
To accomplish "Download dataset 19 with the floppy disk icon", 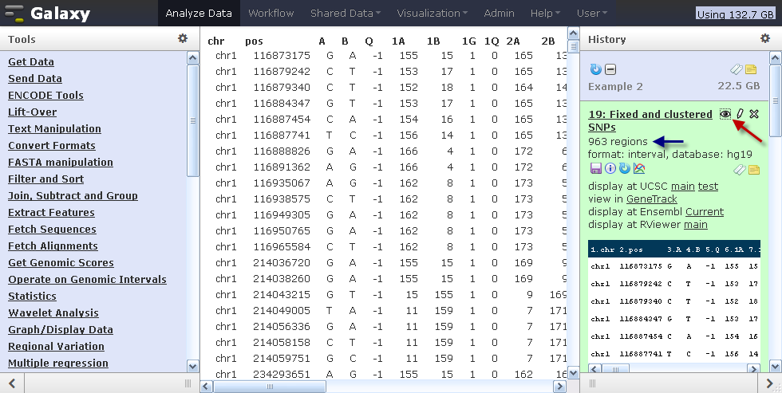I will 595,168.
